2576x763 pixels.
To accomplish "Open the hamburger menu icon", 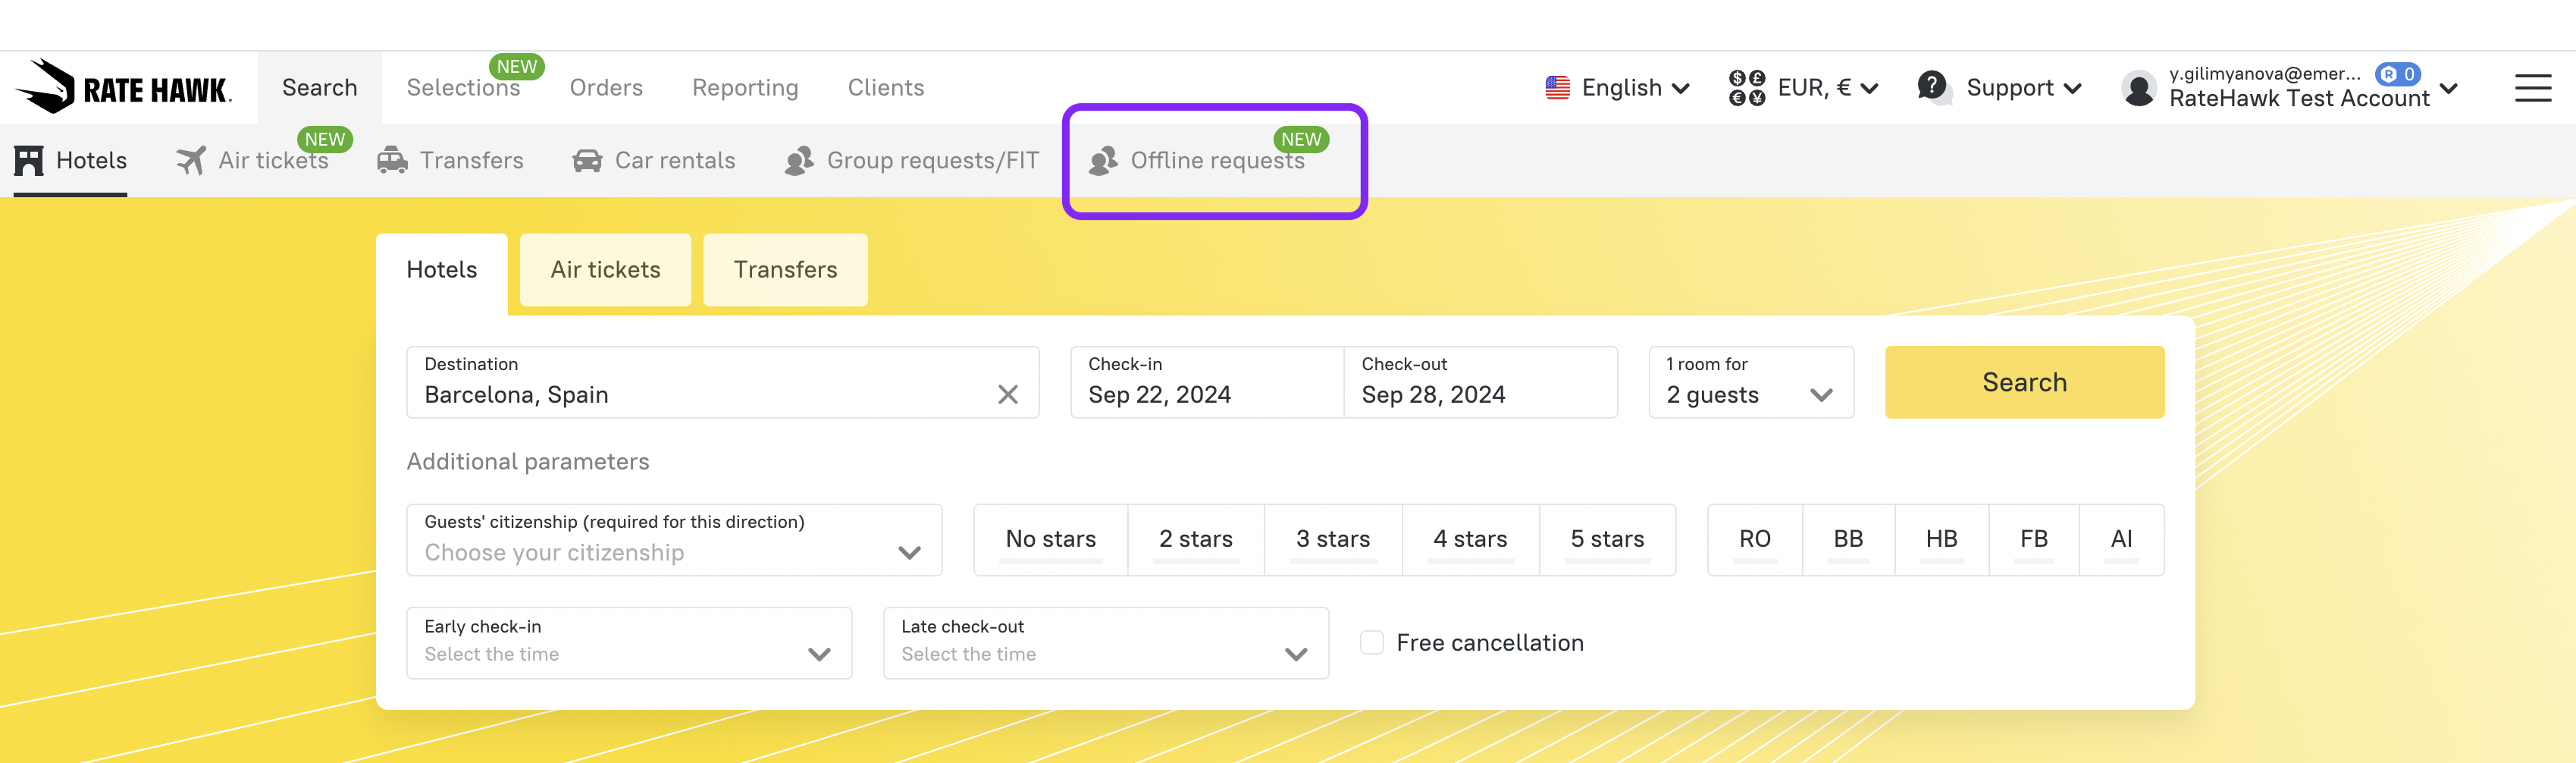I will point(2532,88).
